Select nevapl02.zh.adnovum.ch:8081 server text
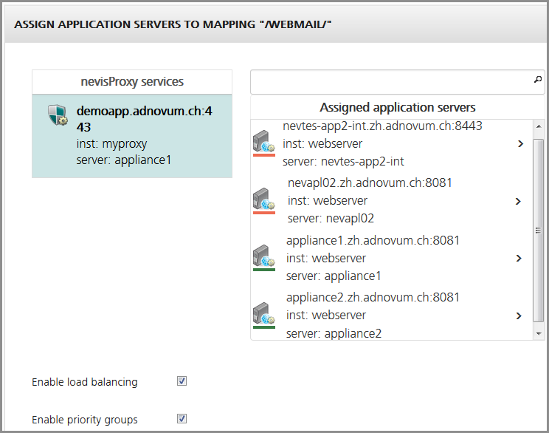This screenshot has width=549, height=433. click(370, 183)
